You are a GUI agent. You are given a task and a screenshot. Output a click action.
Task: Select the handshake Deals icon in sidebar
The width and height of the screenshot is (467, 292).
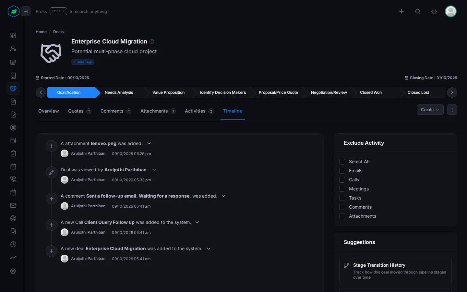(13, 89)
